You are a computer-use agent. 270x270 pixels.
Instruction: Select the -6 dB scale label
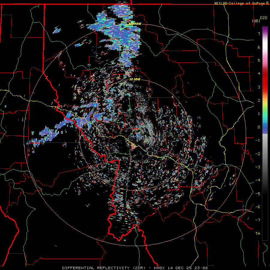258,207
